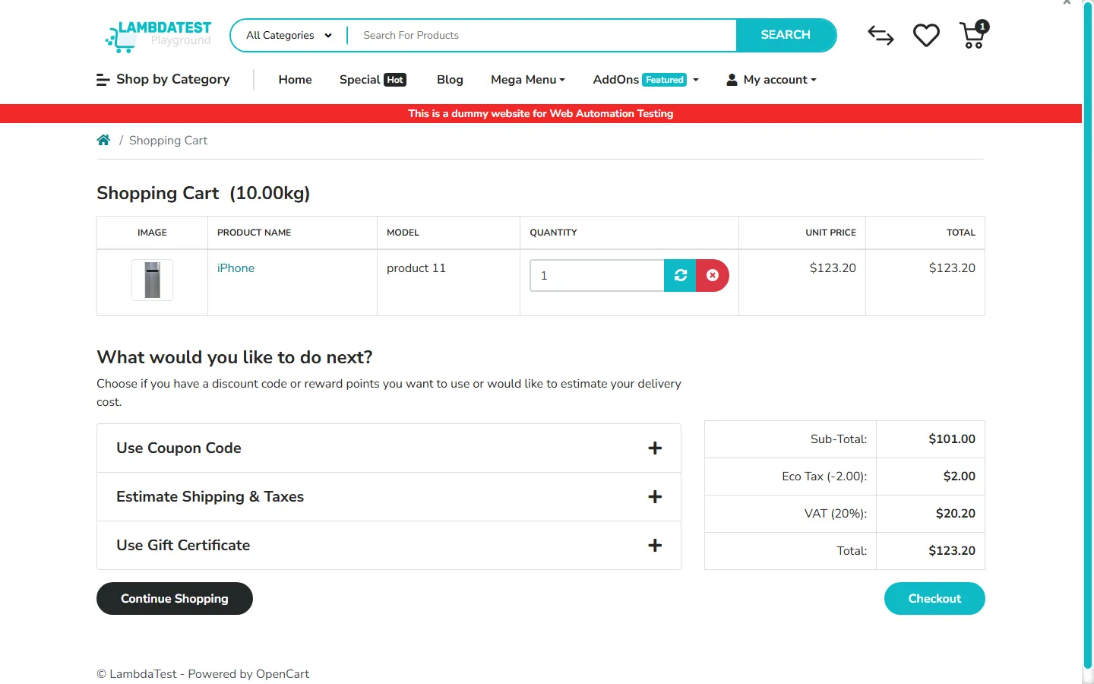Click the home breadcrumb icon
The width and height of the screenshot is (1094, 684).
click(x=103, y=140)
